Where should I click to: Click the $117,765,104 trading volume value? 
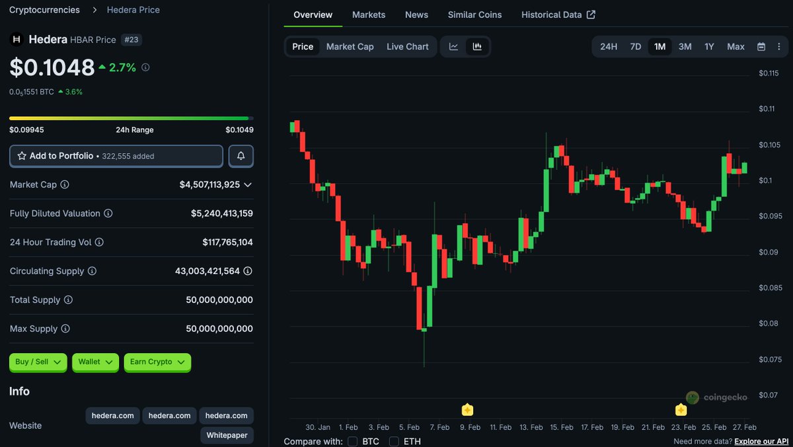coord(227,242)
